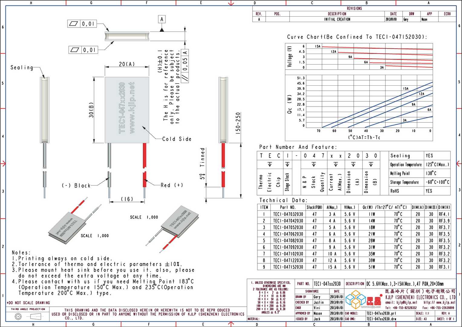The height and width of the screenshot is (327, 462).
Task: Click the SHEET: 1 OF 1 field
Action: (x=445, y=319)
